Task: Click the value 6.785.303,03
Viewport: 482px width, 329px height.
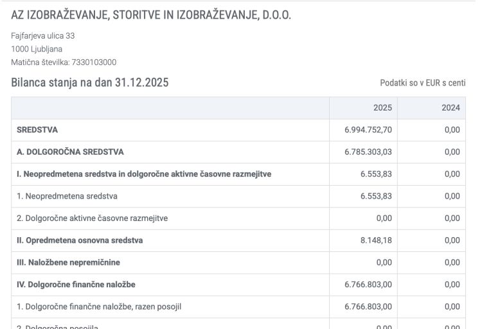Action: (368, 152)
